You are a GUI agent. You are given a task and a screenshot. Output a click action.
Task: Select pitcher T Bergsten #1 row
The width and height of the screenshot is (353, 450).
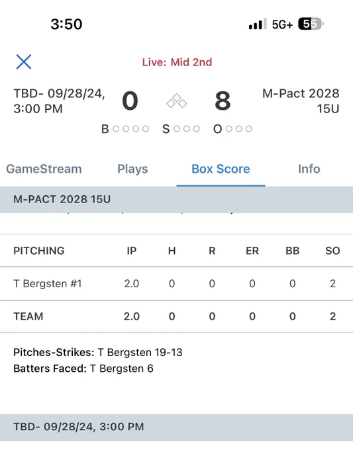(176, 283)
